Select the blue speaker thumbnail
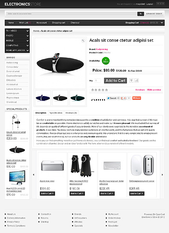Viewport: 169px width, 233px height. [43, 98]
